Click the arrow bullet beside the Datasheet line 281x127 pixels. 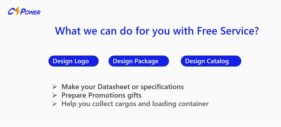55,87
